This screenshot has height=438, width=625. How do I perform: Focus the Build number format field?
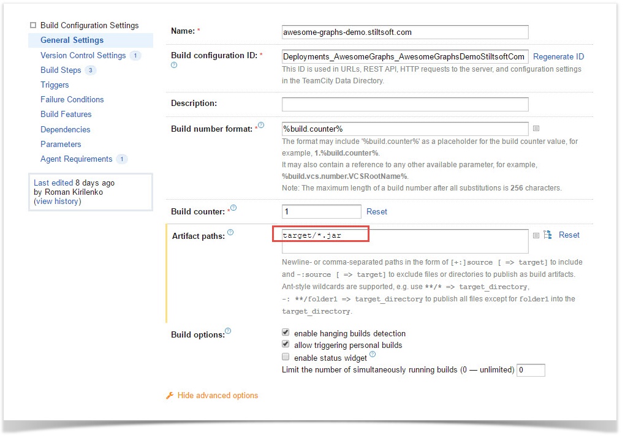click(x=405, y=129)
